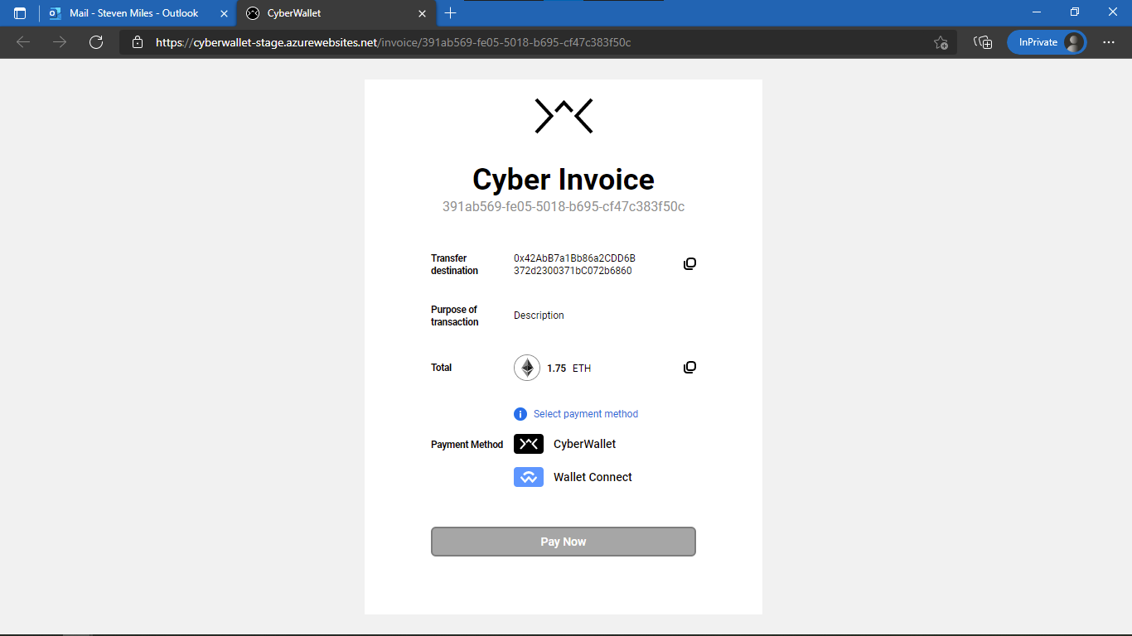Switch to the CyberWallet tab

(336, 13)
